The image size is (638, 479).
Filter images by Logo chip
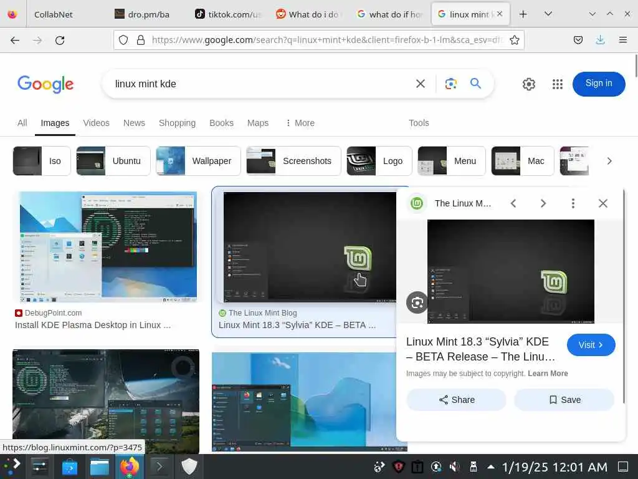click(x=379, y=161)
